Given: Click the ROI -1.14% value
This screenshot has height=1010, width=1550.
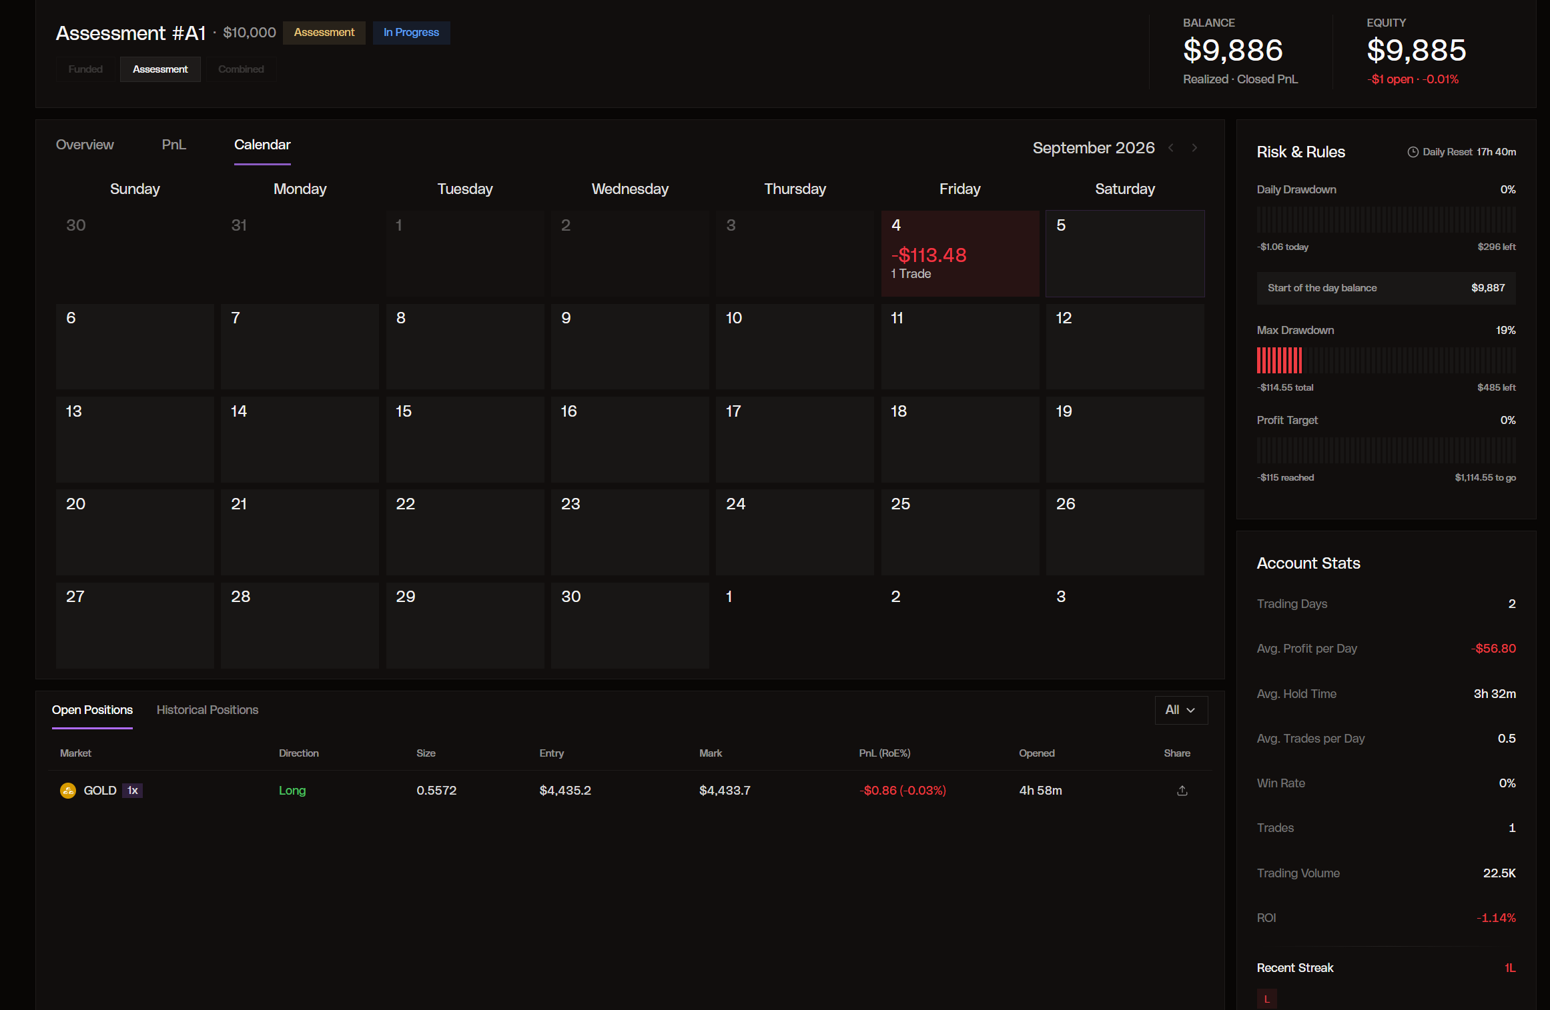Looking at the screenshot, I should point(1496,918).
